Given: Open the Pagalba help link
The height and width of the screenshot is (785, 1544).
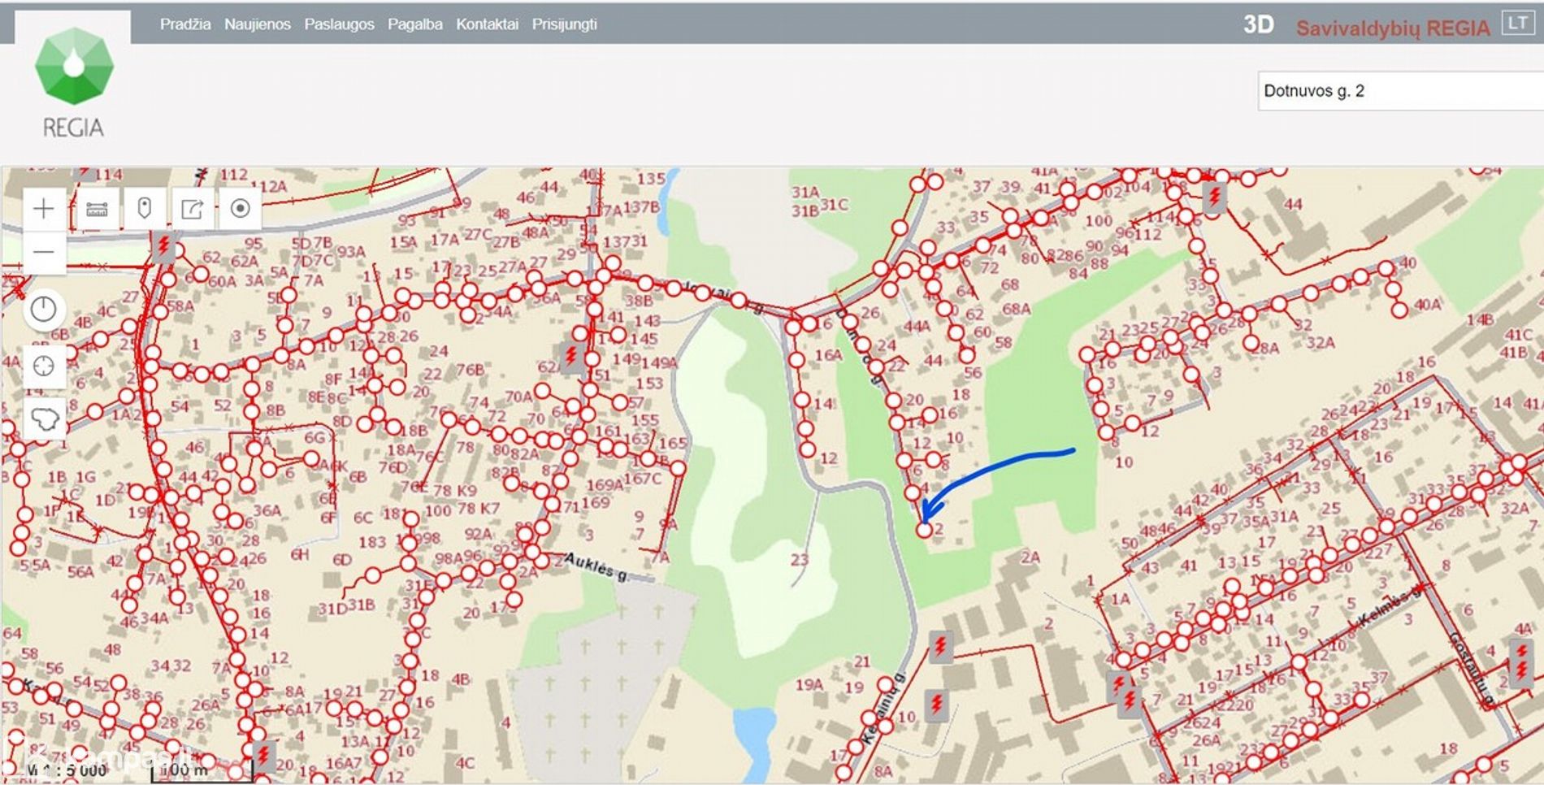Looking at the screenshot, I should [x=414, y=24].
